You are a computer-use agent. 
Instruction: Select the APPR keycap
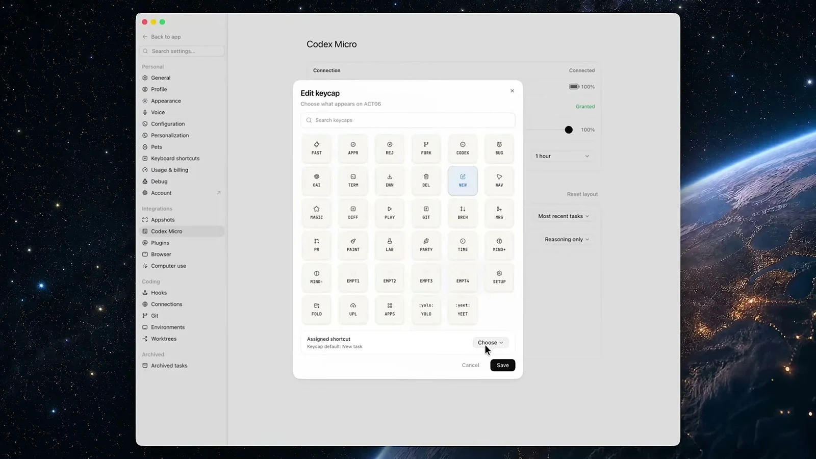[353, 148]
